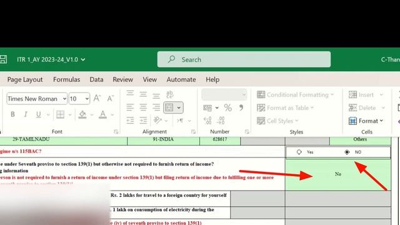Increase indent
The image size is (400, 225).
[143, 120]
